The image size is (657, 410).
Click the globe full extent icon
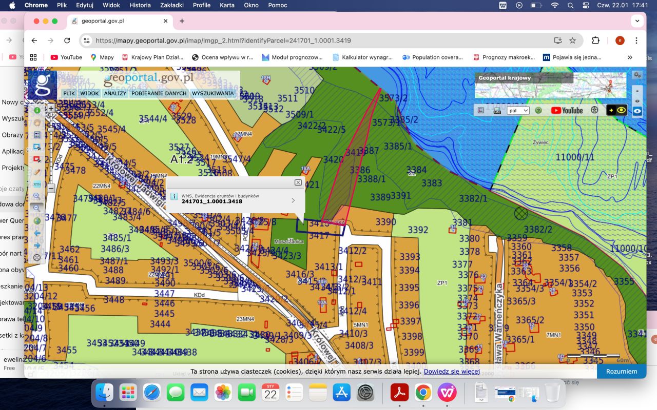[x=37, y=221]
